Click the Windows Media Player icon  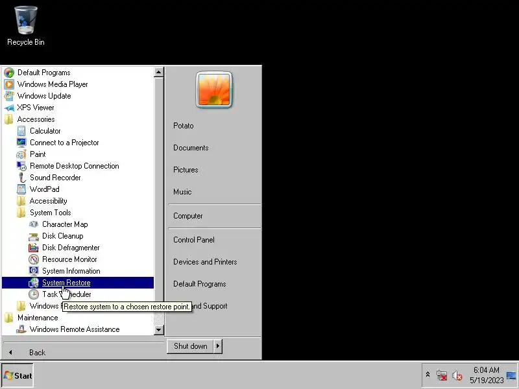point(9,84)
